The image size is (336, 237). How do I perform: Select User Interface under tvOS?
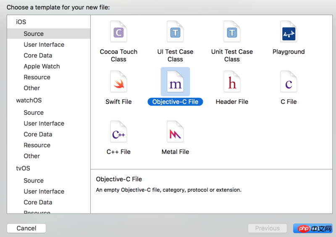44,191
